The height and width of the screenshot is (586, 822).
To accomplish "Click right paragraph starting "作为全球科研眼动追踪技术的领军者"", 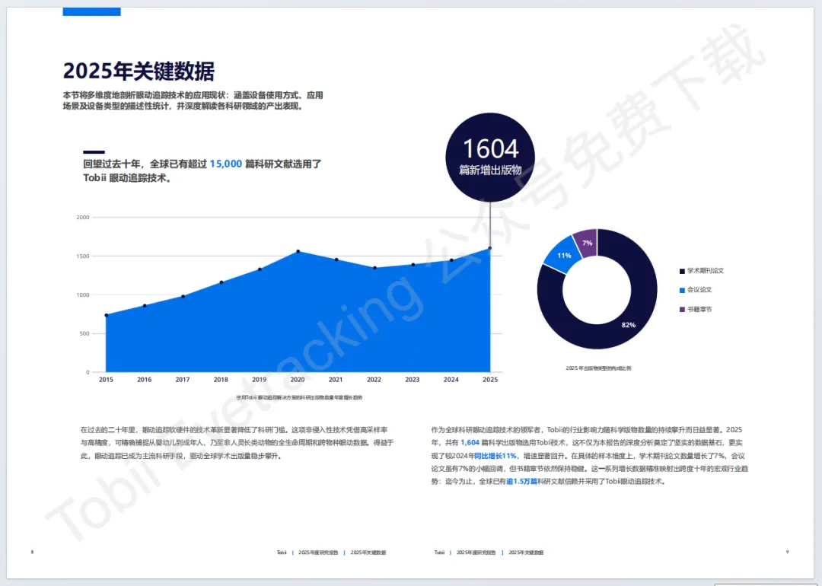I will point(589,456).
